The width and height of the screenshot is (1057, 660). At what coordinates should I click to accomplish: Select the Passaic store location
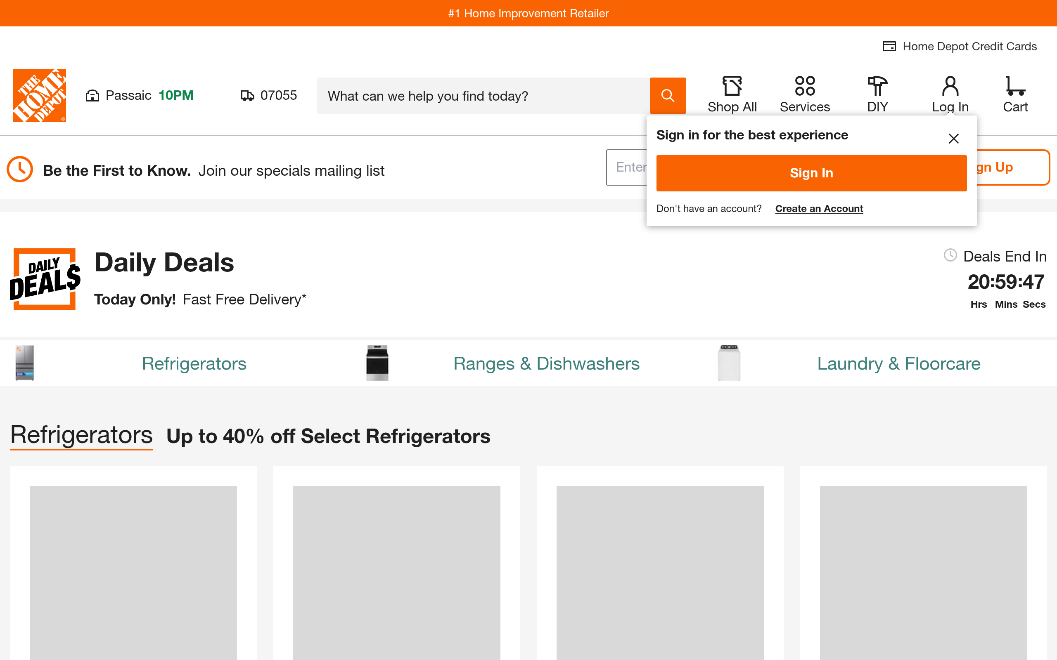pyautogui.click(x=128, y=95)
